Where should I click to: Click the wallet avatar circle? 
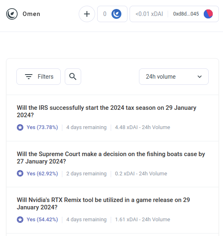pyautogui.click(x=208, y=14)
